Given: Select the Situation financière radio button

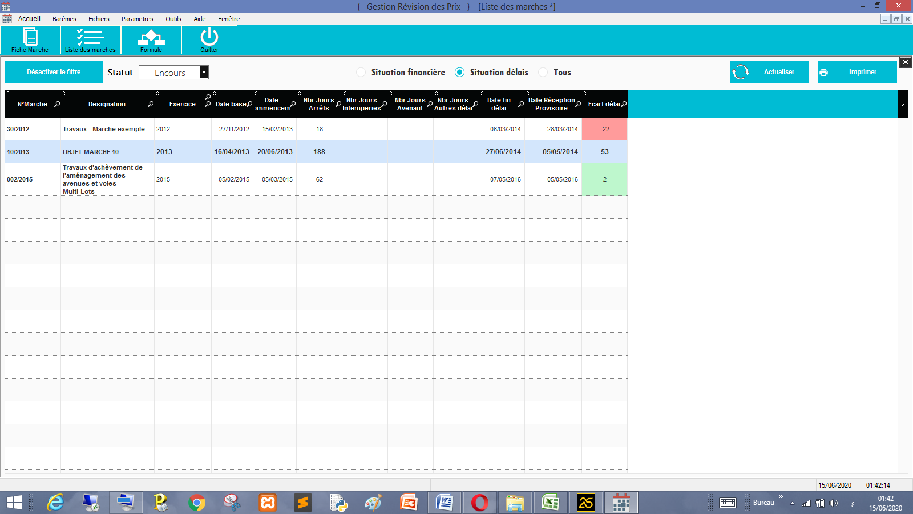Looking at the screenshot, I should [x=361, y=72].
